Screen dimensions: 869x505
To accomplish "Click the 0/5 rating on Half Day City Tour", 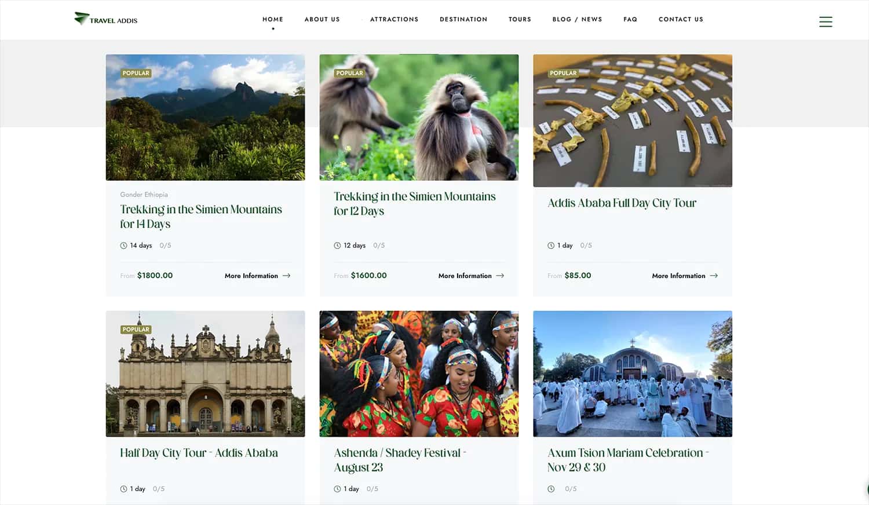I will click(159, 489).
